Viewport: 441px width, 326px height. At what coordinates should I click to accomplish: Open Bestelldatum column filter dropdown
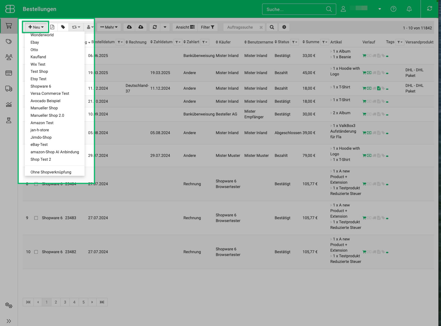point(120,42)
